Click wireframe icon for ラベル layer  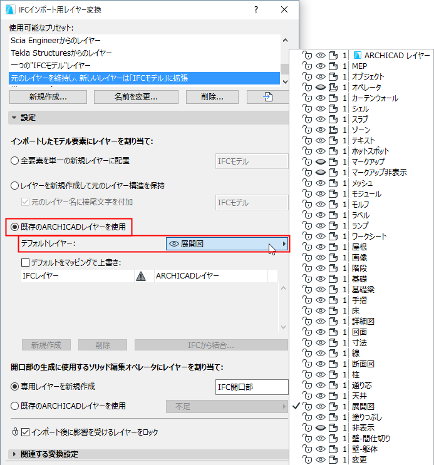(x=333, y=215)
